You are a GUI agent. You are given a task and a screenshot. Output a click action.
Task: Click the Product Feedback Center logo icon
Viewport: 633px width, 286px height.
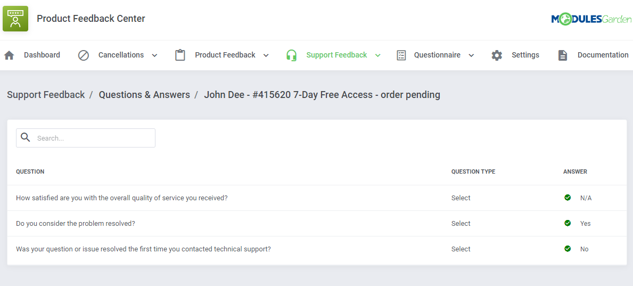point(15,19)
